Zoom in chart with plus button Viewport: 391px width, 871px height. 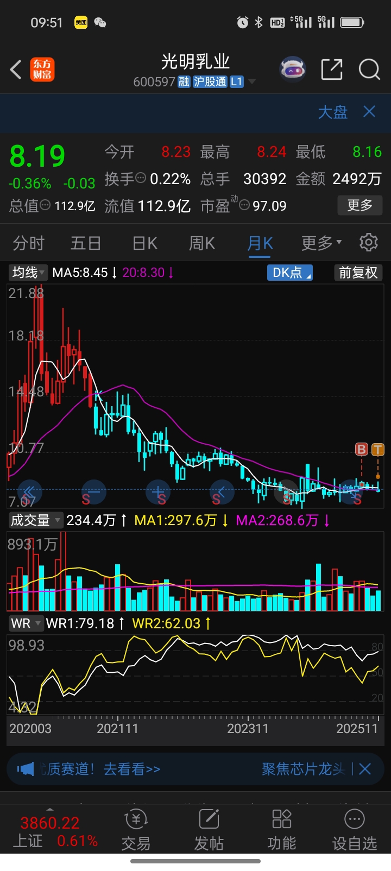click(x=159, y=492)
